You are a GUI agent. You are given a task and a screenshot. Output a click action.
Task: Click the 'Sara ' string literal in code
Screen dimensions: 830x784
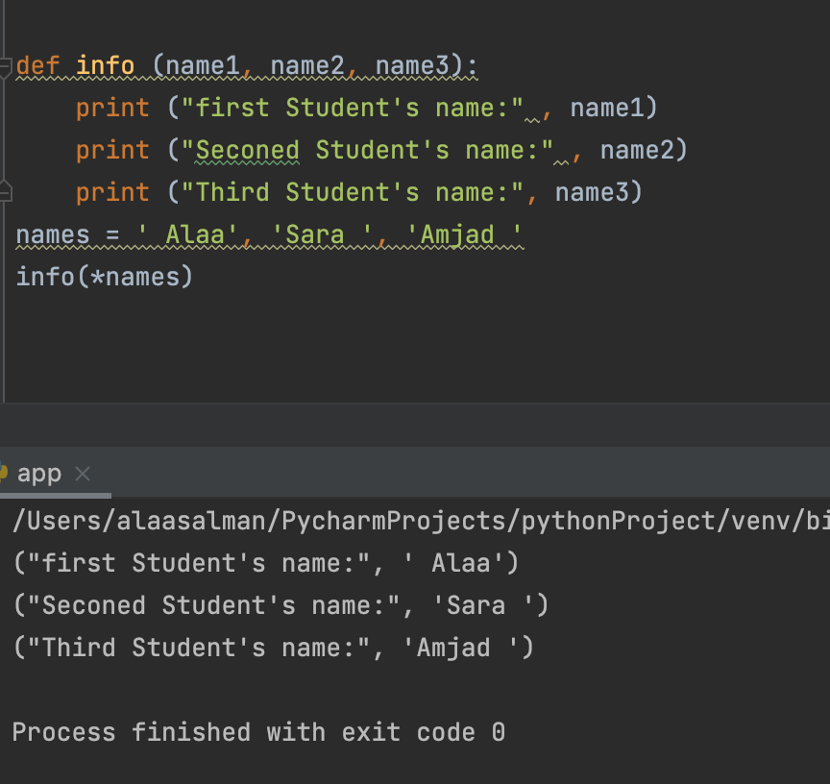pyautogui.click(x=315, y=234)
